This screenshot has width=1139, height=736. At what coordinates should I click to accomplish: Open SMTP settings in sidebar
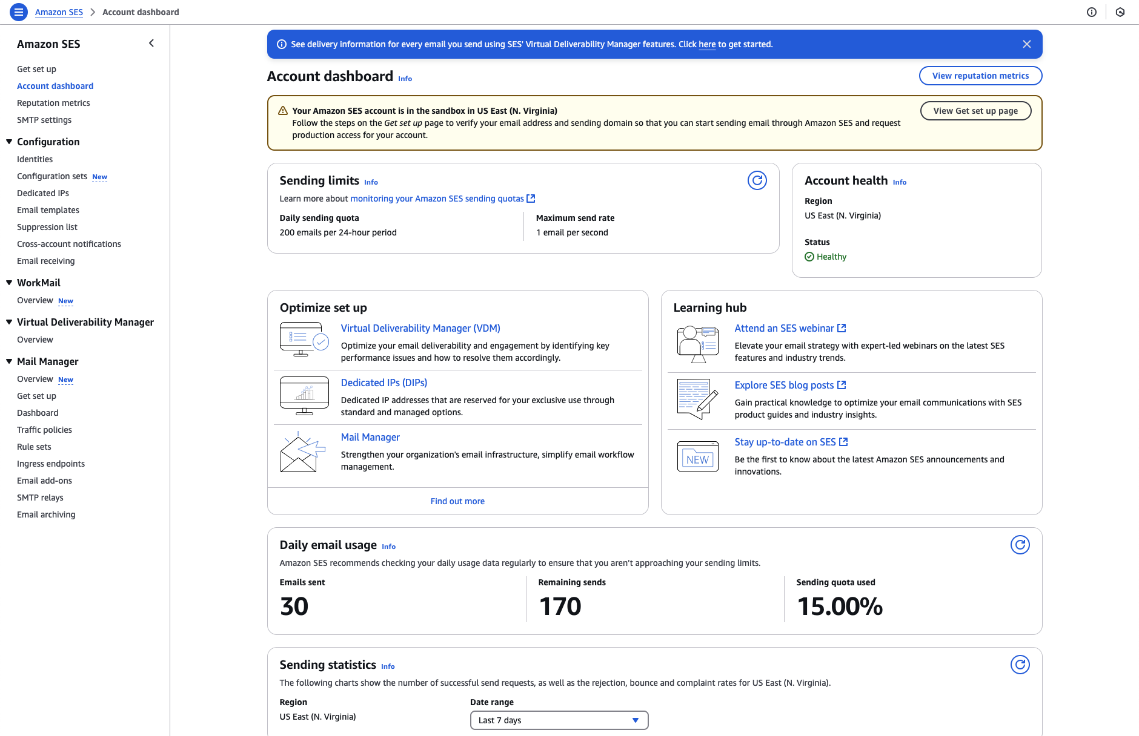point(44,120)
